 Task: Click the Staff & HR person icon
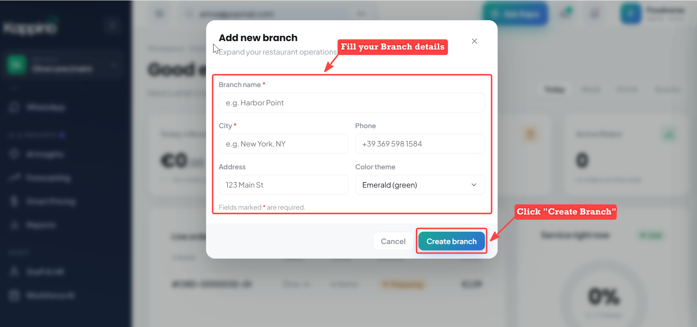(x=14, y=271)
